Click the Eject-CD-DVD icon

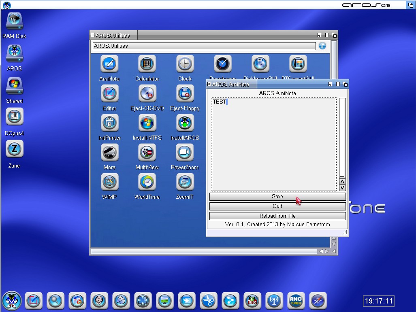[147, 93]
